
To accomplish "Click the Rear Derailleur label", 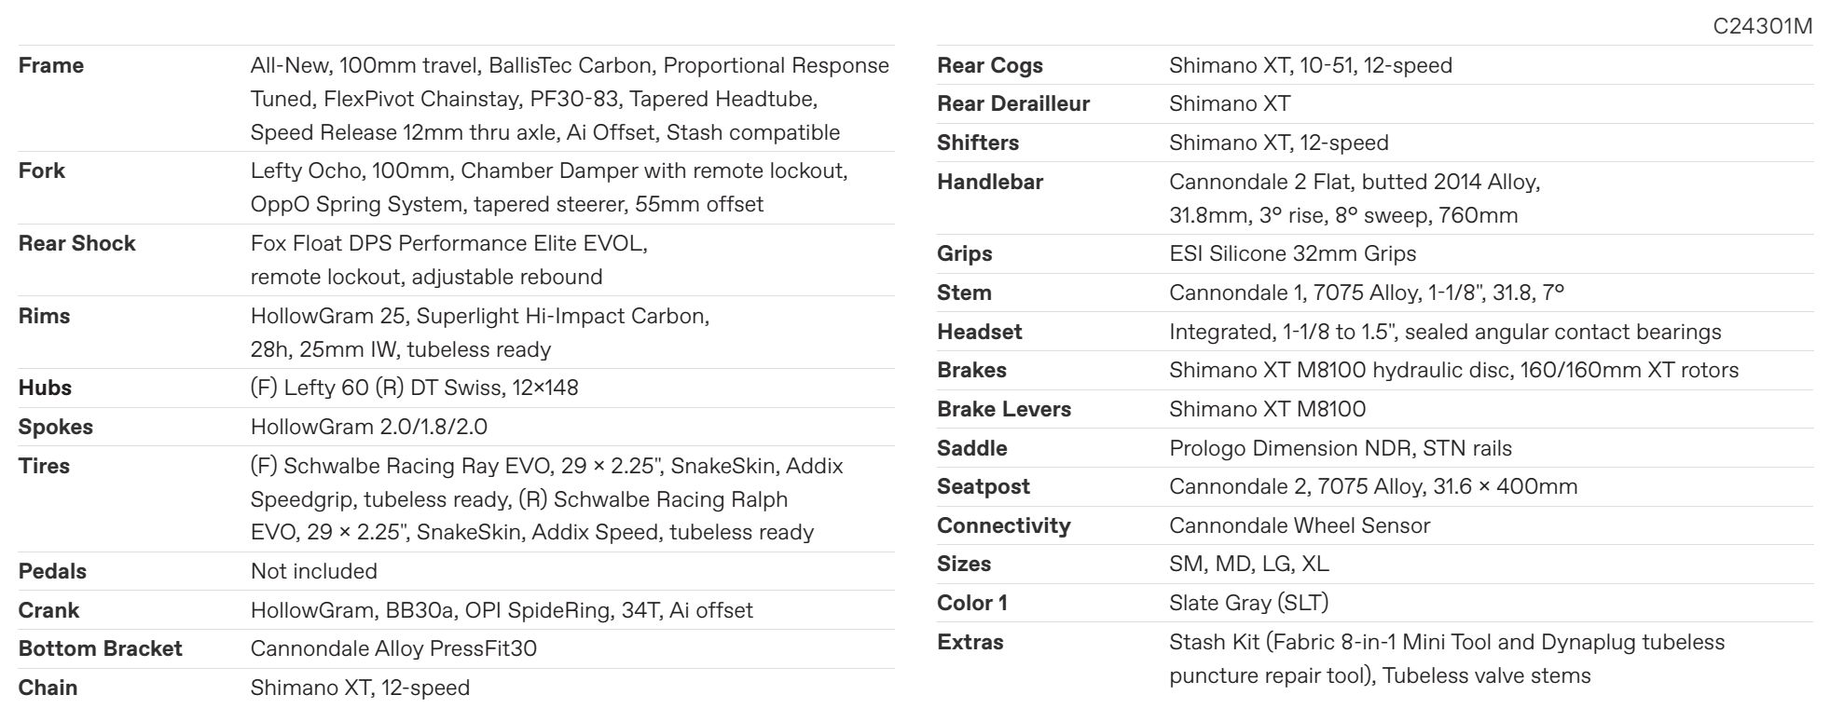I will [x=1013, y=103].
